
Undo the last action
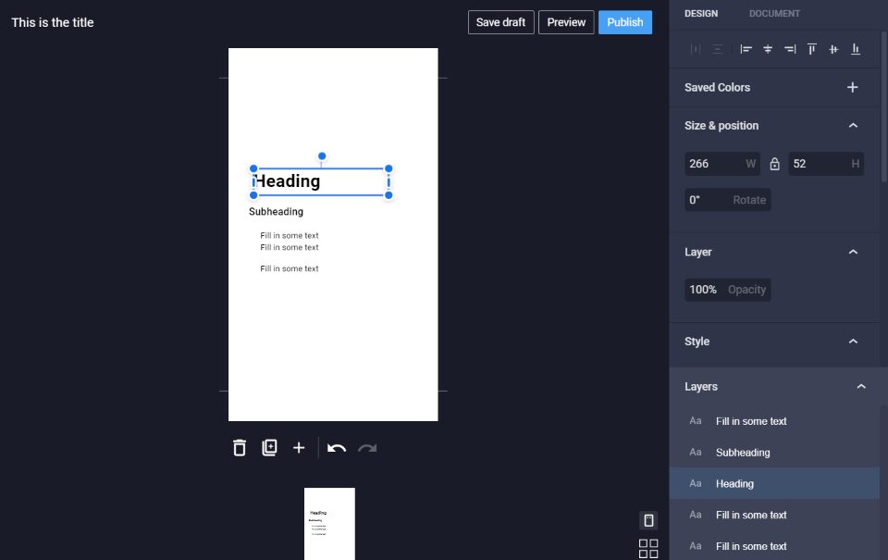pyautogui.click(x=337, y=448)
